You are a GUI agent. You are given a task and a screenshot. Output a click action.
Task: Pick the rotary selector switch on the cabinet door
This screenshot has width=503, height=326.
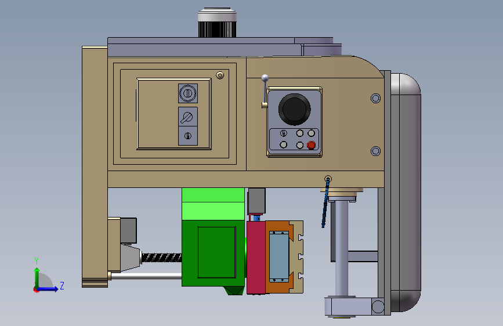187,117
